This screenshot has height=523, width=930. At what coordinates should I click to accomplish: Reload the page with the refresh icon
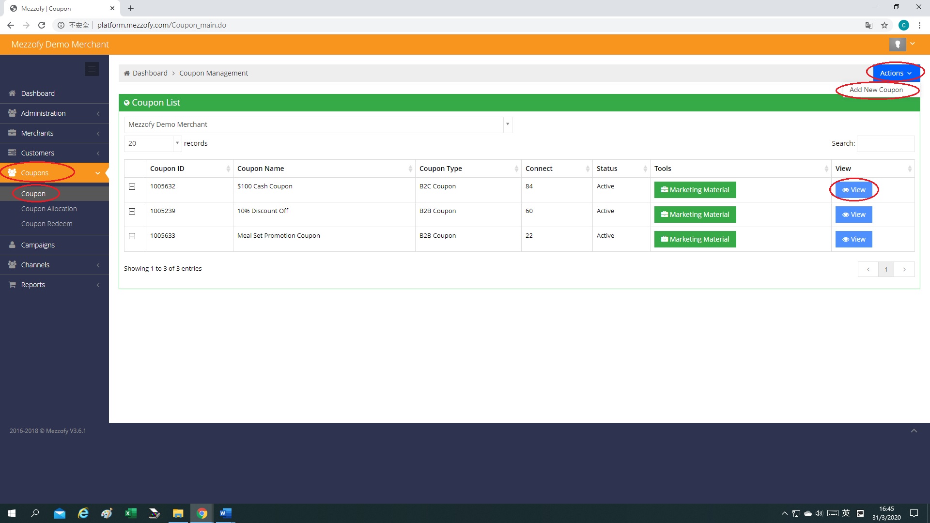pos(42,25)
